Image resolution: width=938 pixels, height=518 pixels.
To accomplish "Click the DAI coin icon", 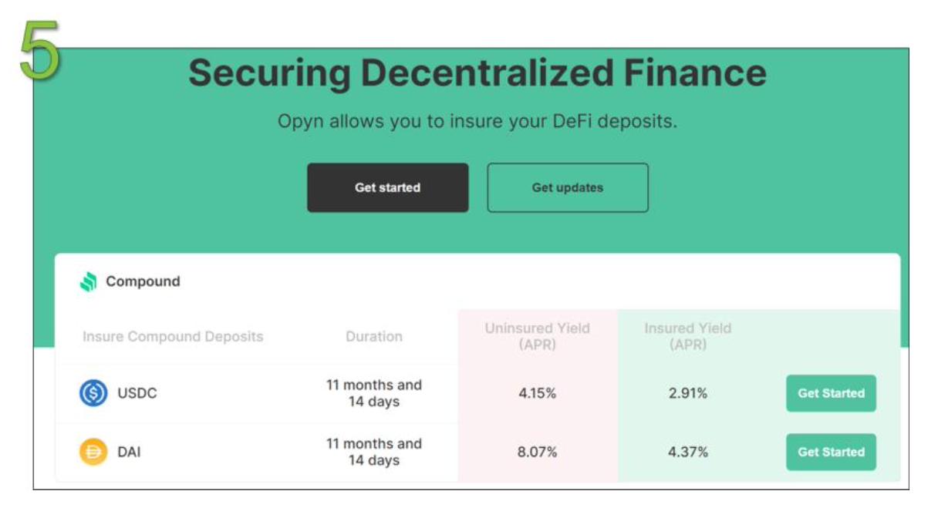I will 93,452.
